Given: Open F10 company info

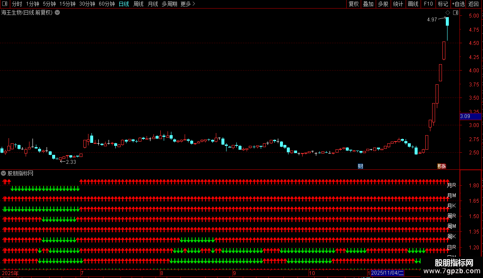Looking at the screenshot, I should tap(428, 4).
